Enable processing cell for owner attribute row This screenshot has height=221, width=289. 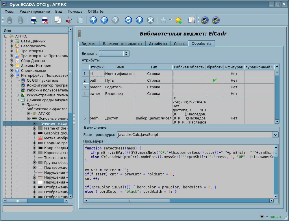point(214,93)
